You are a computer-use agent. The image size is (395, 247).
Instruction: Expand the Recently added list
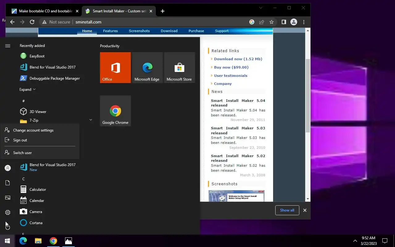(27, 90)
